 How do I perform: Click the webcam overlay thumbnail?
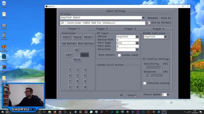(24, 95)
